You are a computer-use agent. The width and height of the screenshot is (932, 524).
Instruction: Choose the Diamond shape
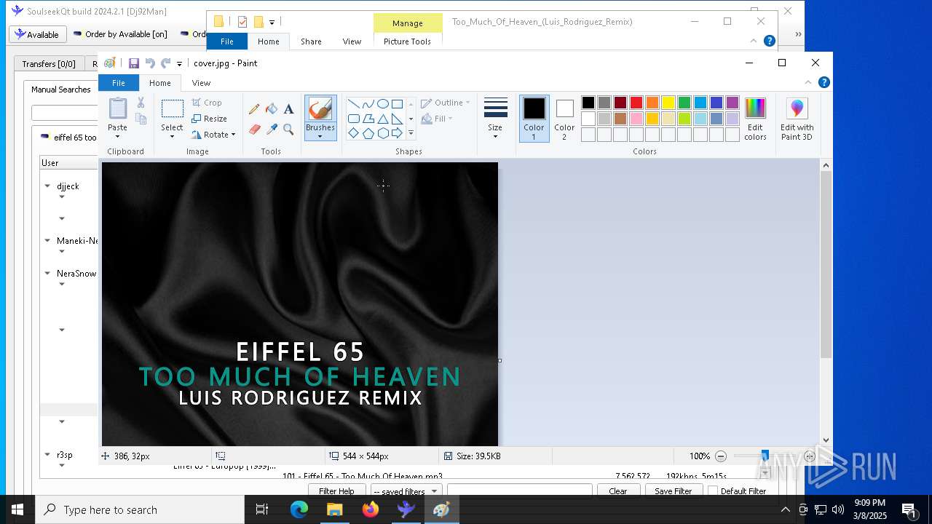354,133
